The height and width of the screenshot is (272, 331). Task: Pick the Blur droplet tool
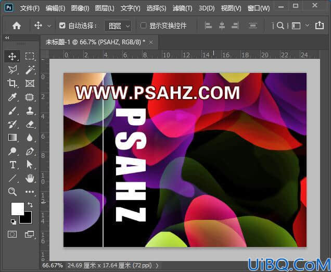point(30,138)
